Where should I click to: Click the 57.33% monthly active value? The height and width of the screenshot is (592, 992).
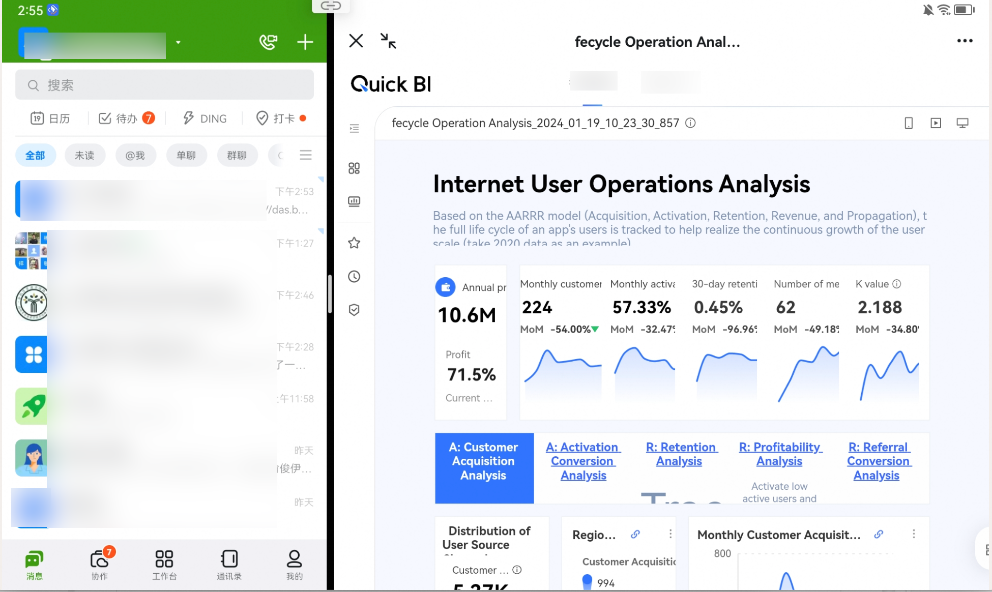(x=642, y=307)
